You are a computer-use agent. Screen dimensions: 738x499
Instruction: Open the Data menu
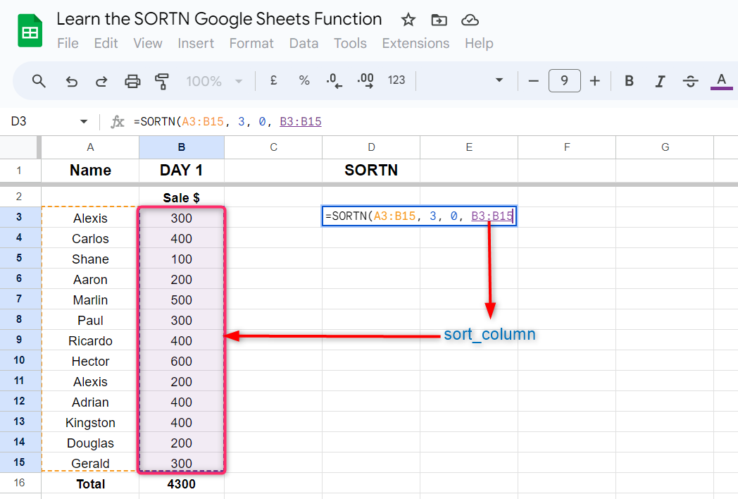tap(304, 44)
